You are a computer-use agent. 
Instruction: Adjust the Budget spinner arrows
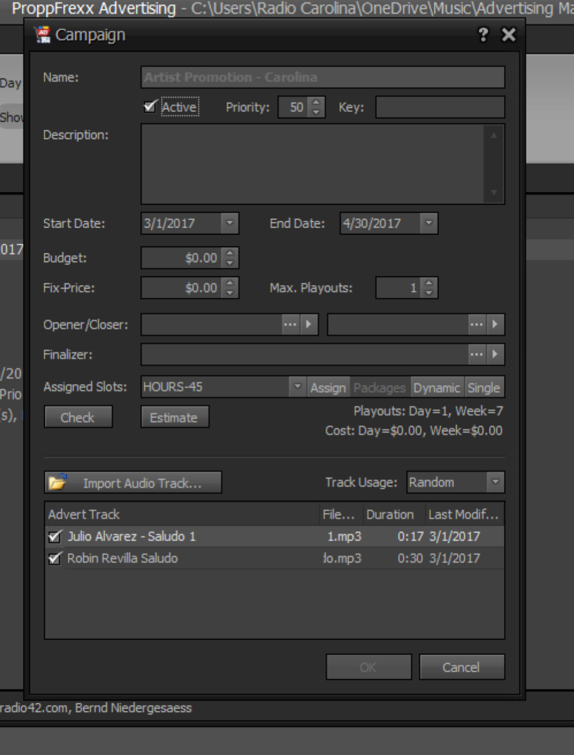click(230, 258)
